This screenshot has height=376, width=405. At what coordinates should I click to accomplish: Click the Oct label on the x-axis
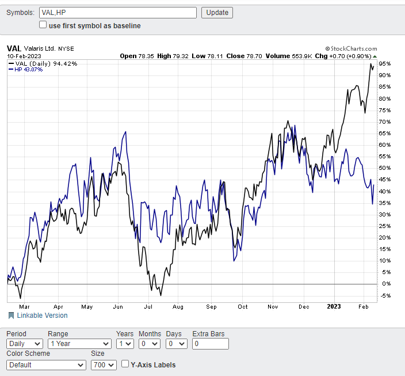[x=243, y=307]
